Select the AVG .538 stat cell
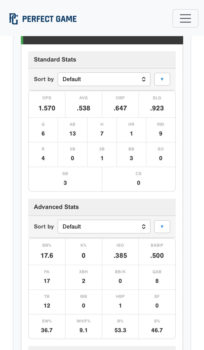The image size is (204, 350). (x=84, y=104)
